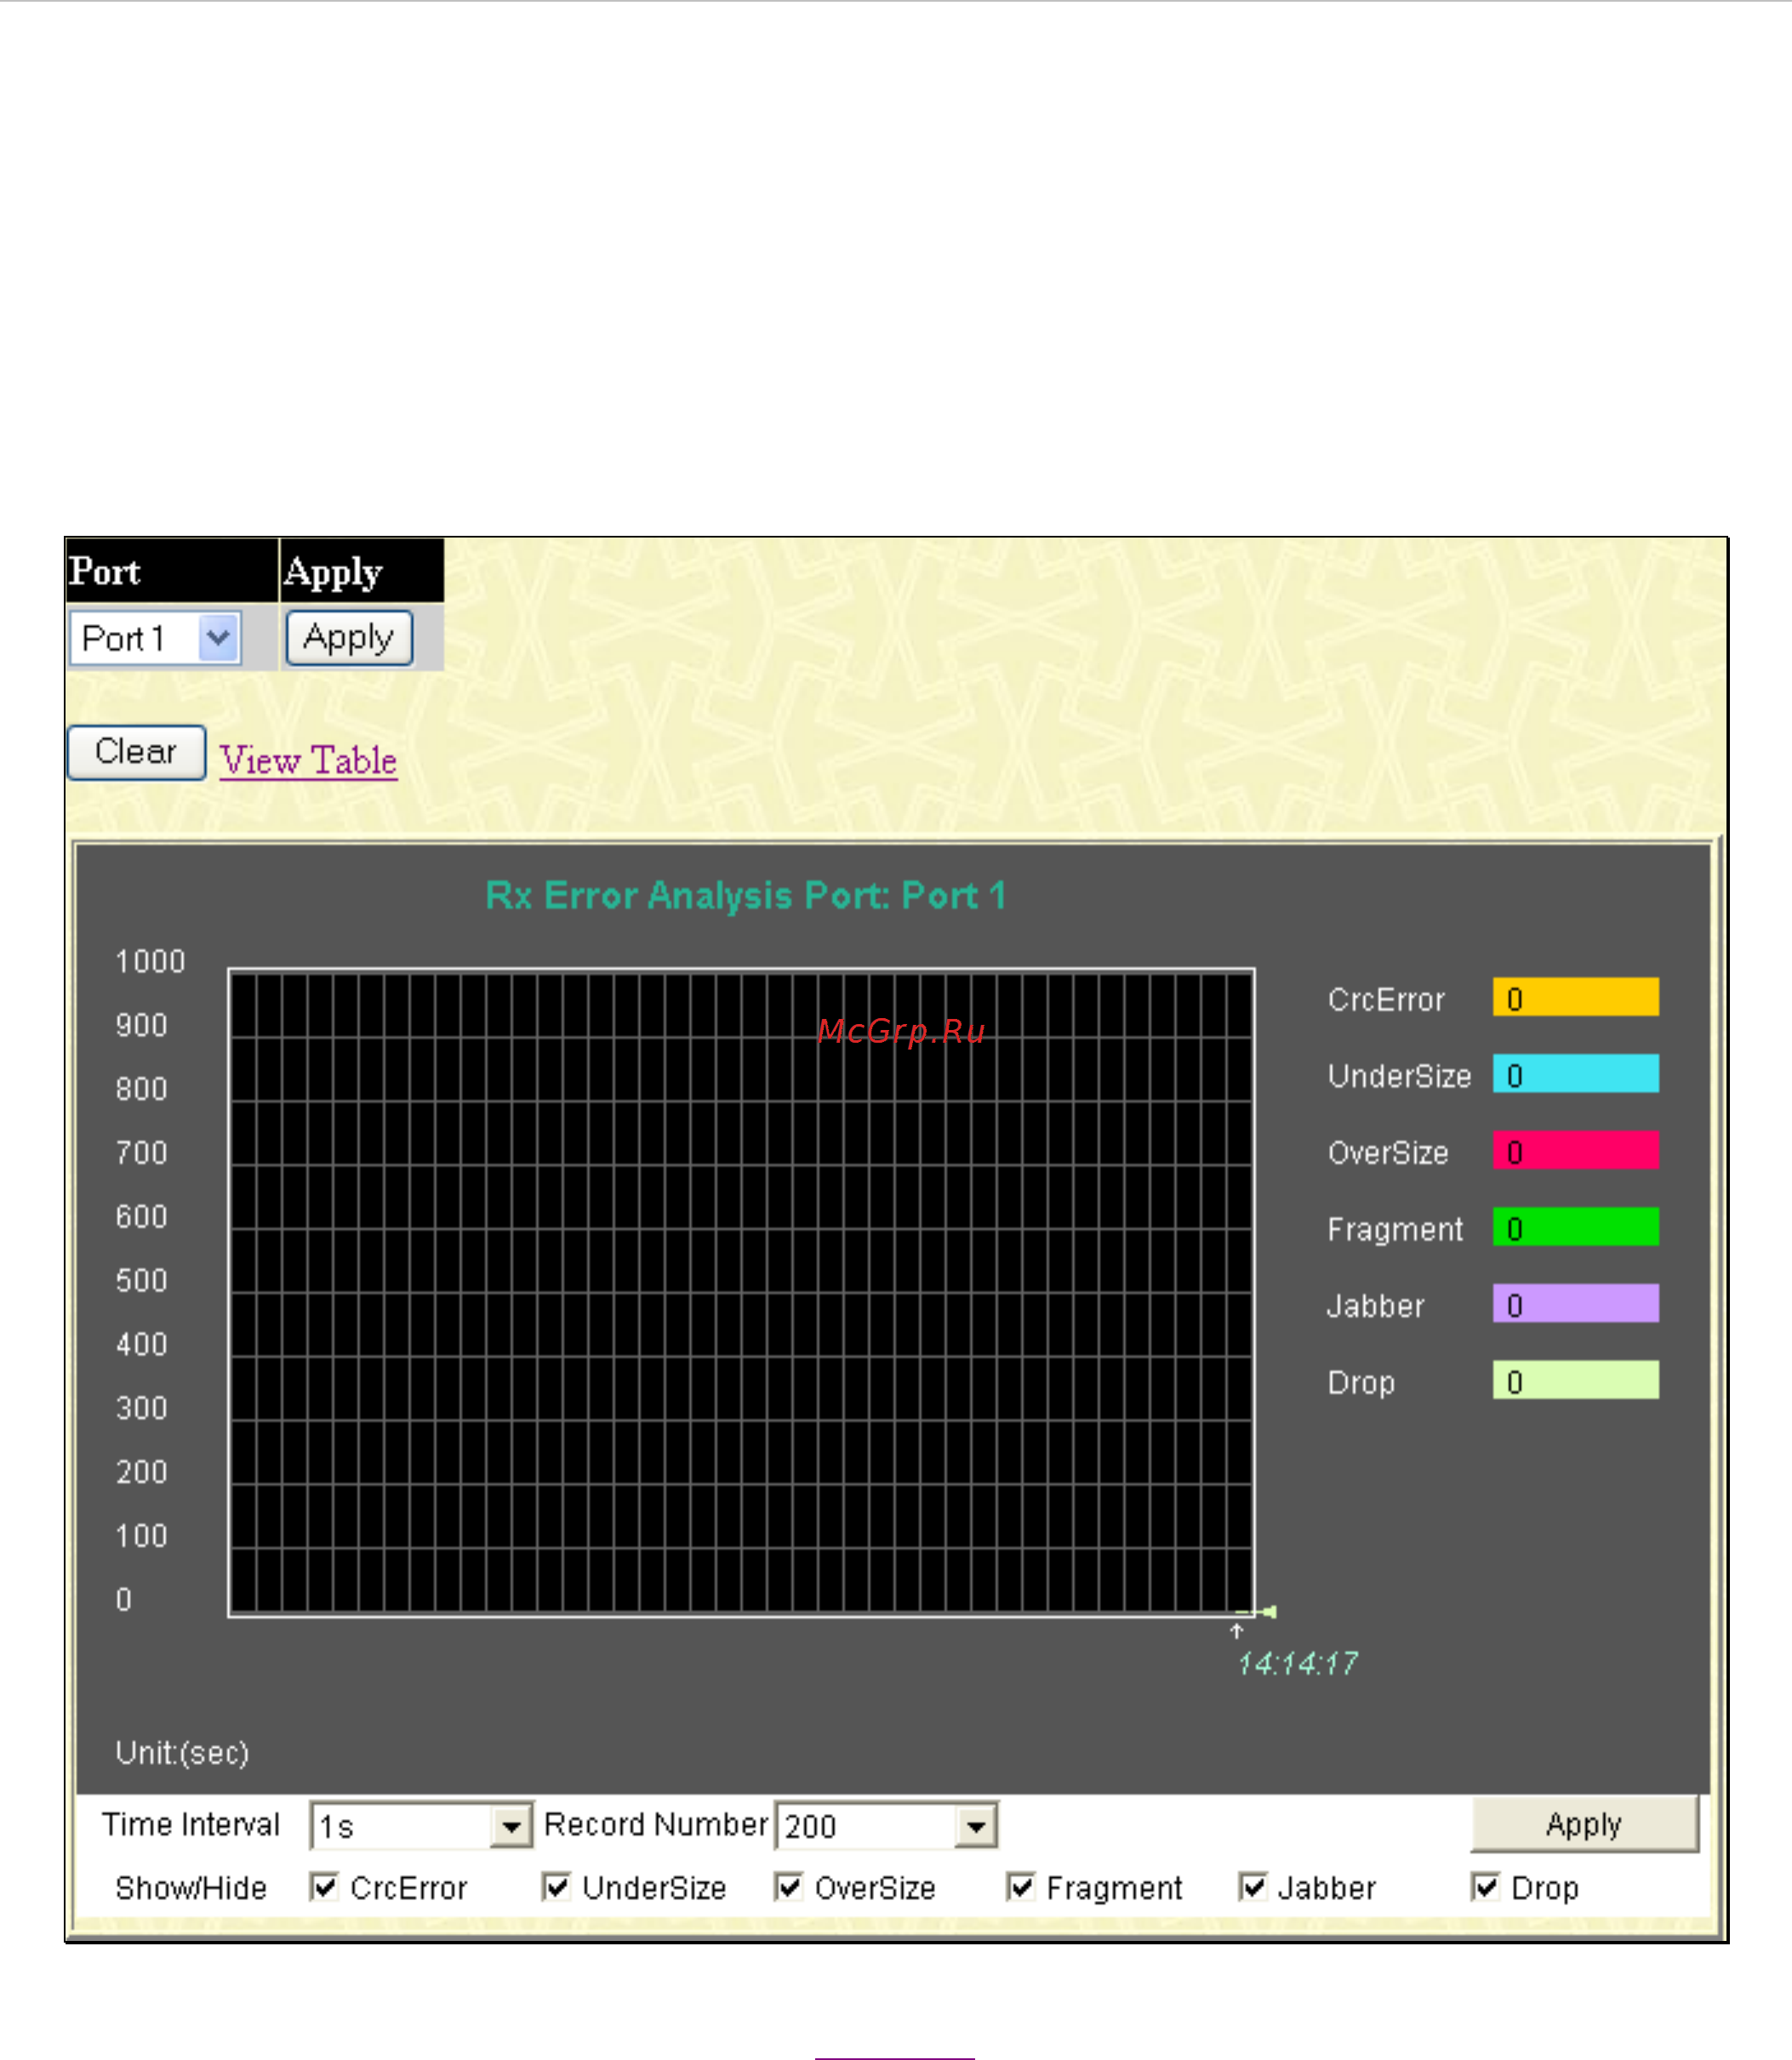
Task: Click the Clear button
Action: coord(136,752)
